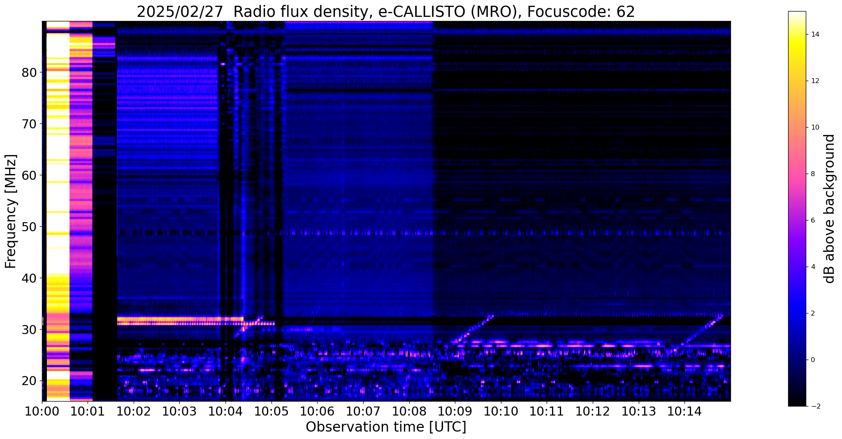The height and width of the screenshot is (439, 842).
Task: Click the colorbar tick labeled 12
Action: [815, 81]
